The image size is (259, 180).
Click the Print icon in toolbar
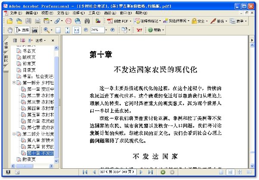38,21
